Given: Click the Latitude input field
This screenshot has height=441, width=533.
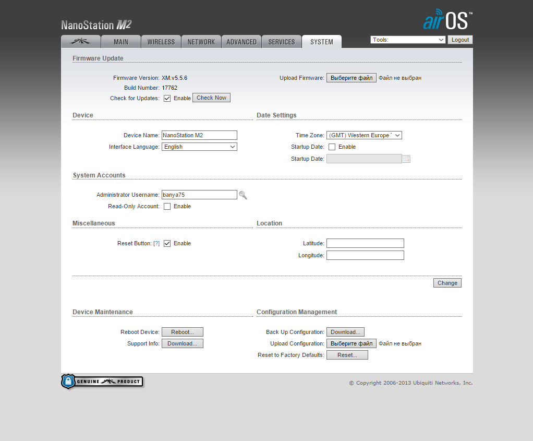Looking at the screenshot, I should pos(365,244).
